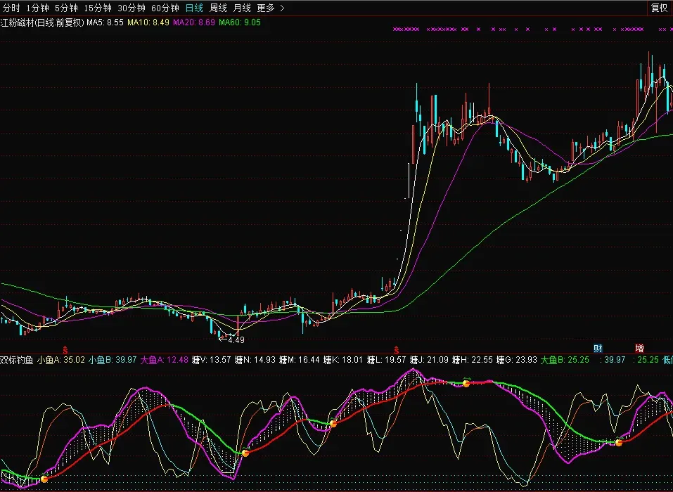
Task: Click the red S marker nearest the chart's left edge
Action: point(65,351)
